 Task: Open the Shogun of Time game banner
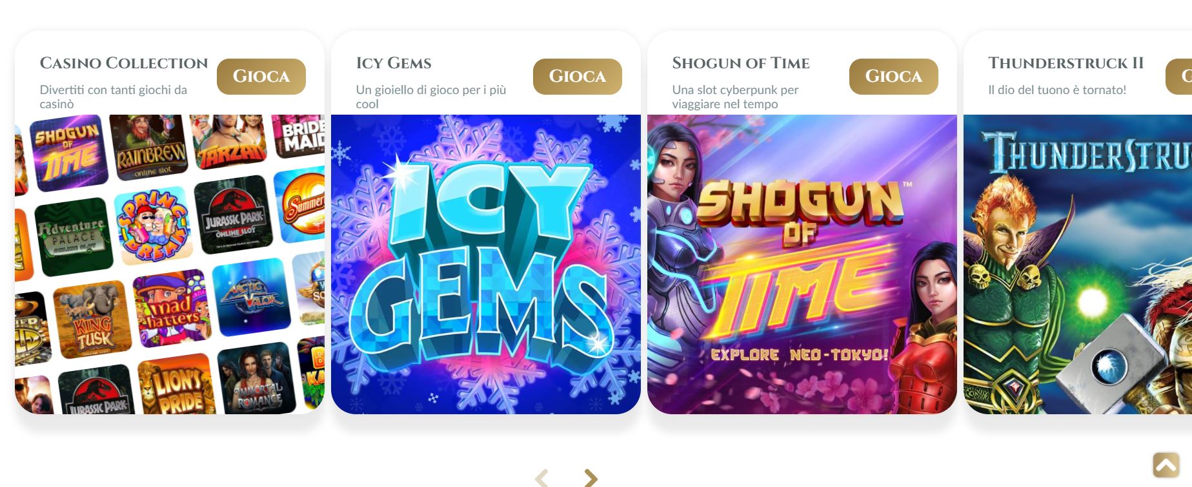802,264
